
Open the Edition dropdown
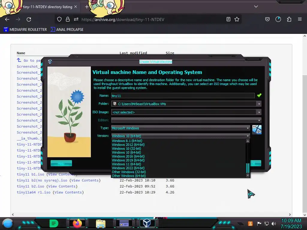coord(186,120)
